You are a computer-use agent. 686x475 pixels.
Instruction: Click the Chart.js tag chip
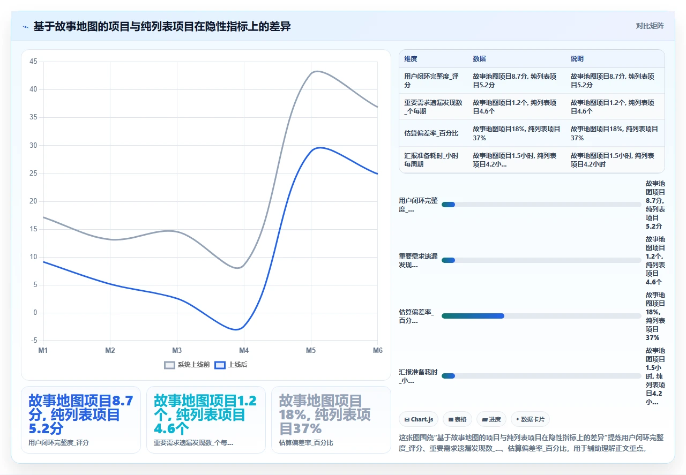click(419, 419)
